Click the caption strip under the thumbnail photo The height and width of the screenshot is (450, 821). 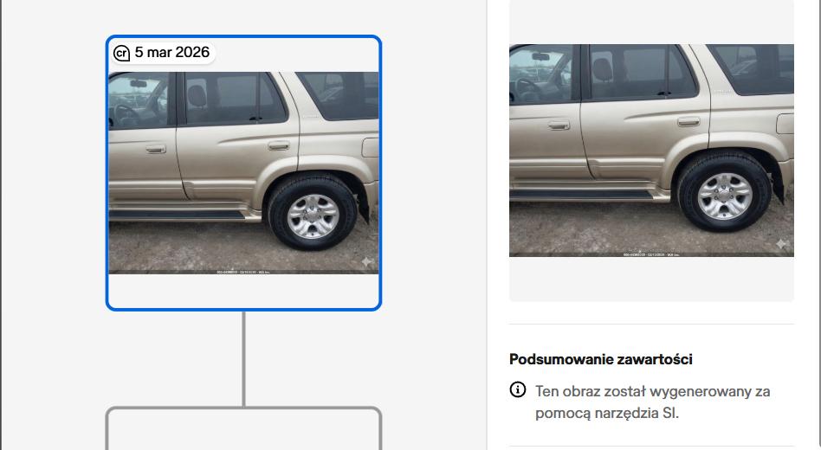[x=243, y=272]
